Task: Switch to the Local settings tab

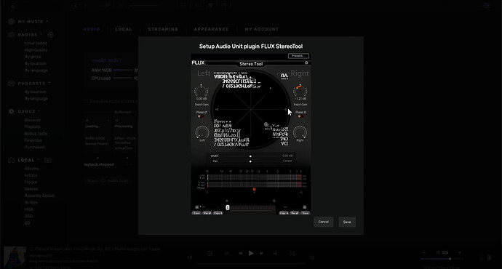Action: (x=124, y=29)
